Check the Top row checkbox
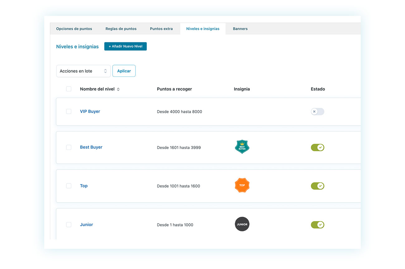The image size is (405, 269). 69,186
